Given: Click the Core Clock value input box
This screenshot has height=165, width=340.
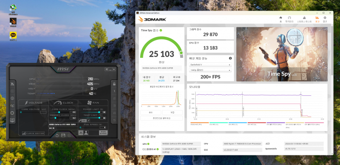Looking at the screenshot, I should pos(73,112).
